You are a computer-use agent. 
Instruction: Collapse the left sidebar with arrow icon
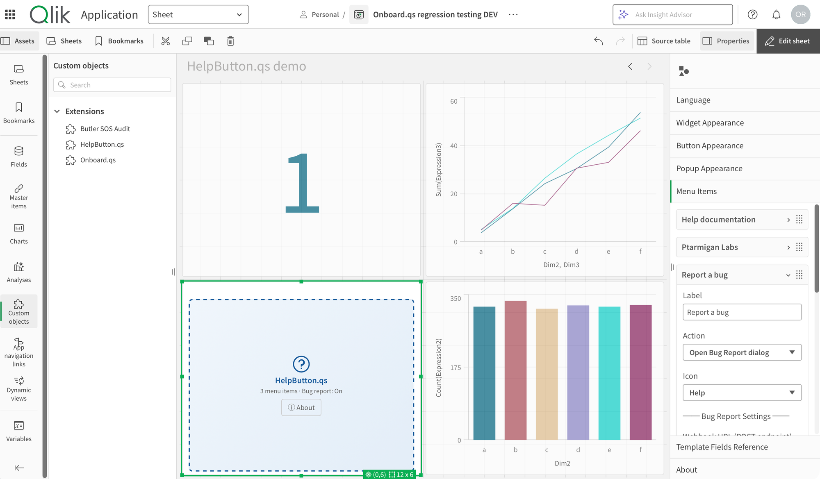pos(19,468)
